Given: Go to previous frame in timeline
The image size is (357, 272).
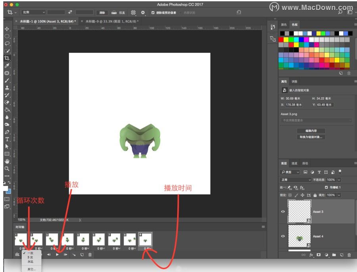Looking at the screenshot, I should tap(49, 255).
